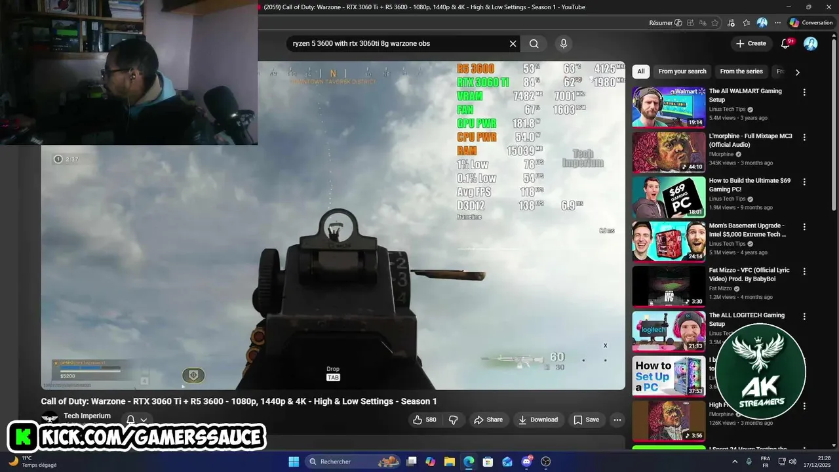The width and height of the screenshot is (839, 472).
Task: Open Copilot from the taskbar
Action: 430,462
